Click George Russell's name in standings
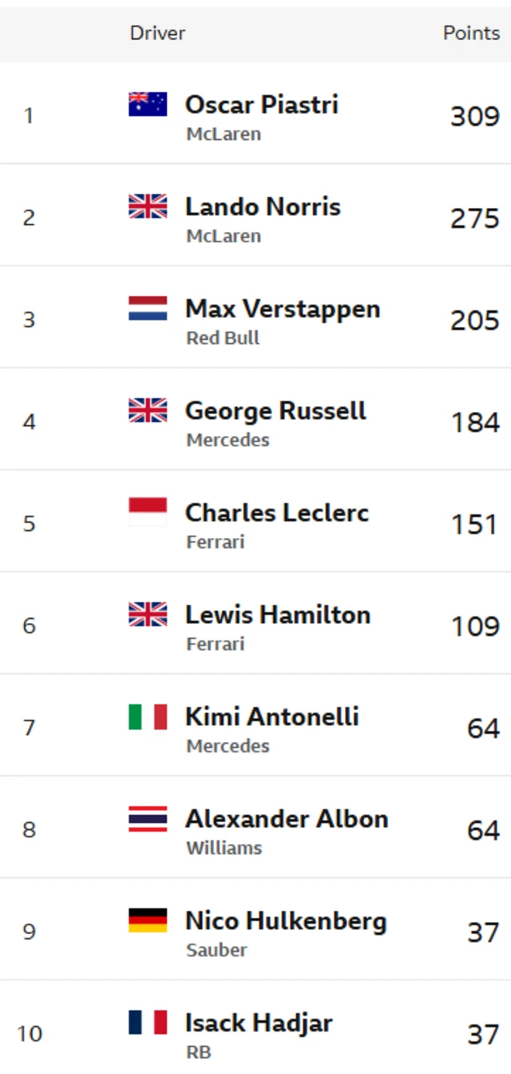 (275, 411)
